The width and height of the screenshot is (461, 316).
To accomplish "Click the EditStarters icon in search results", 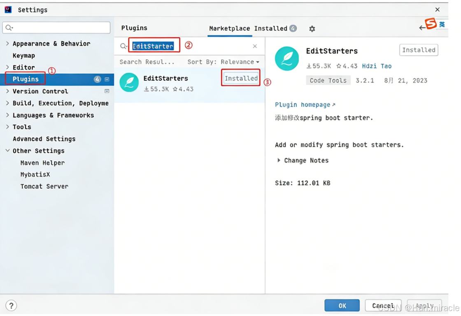I will click(129, 83).
